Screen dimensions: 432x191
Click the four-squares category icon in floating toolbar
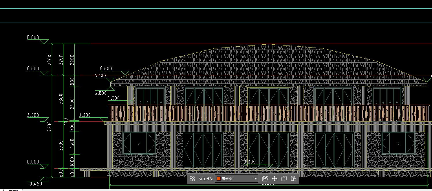[192, 179]
